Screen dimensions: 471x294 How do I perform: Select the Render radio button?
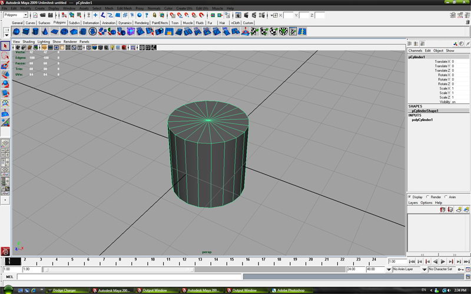click(x=429, y=197)
